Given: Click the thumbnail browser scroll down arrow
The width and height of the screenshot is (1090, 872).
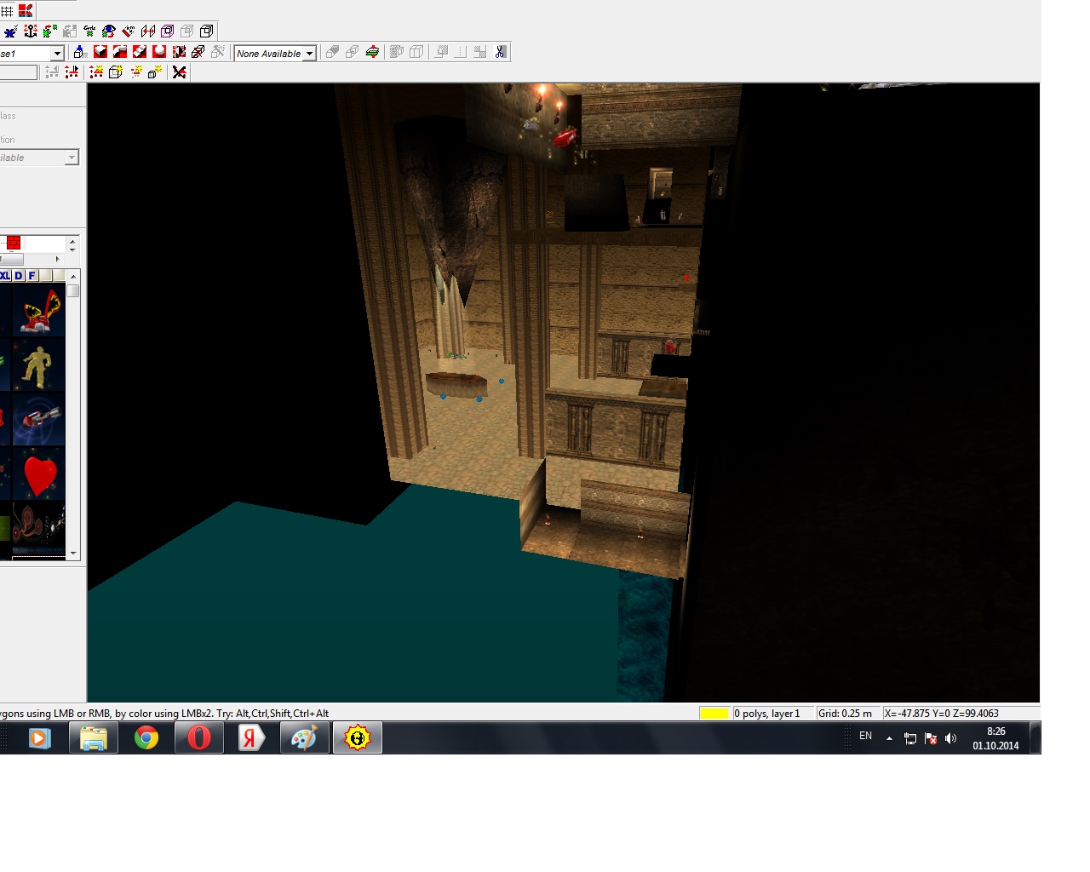Looking at the screenshot, I should (73, 554).
